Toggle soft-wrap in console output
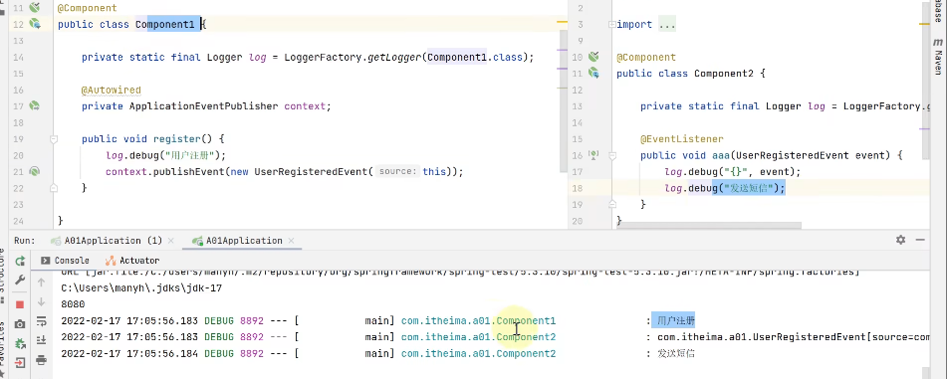The height and width of the screenshot is (379, 947). 41,320
